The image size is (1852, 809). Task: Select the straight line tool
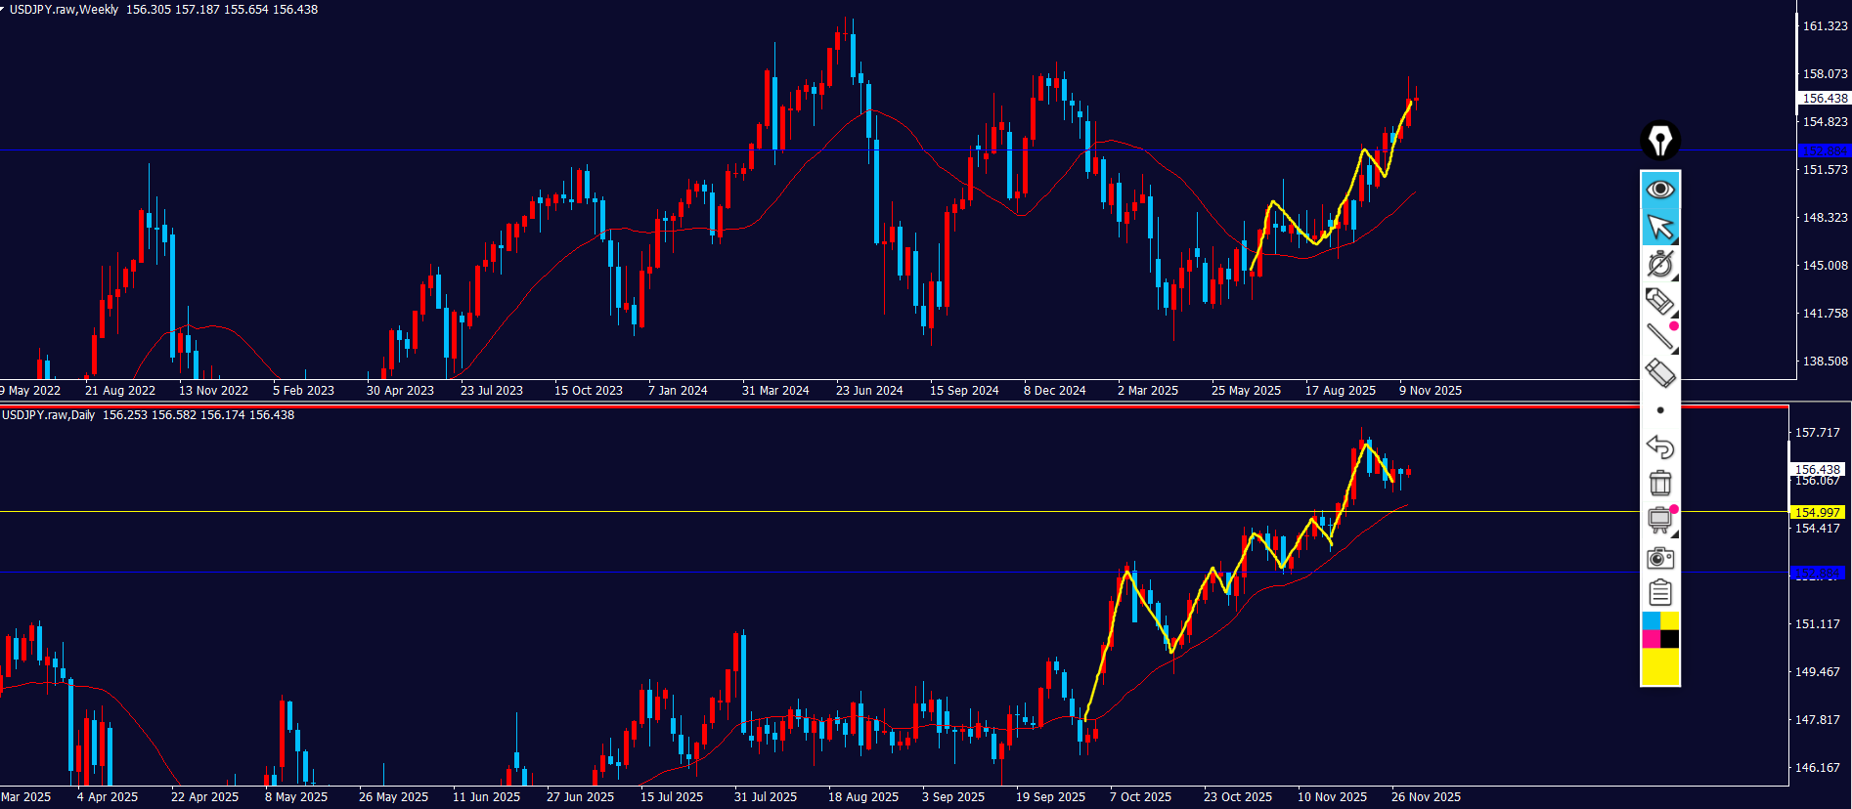[x=1659, y=337]
